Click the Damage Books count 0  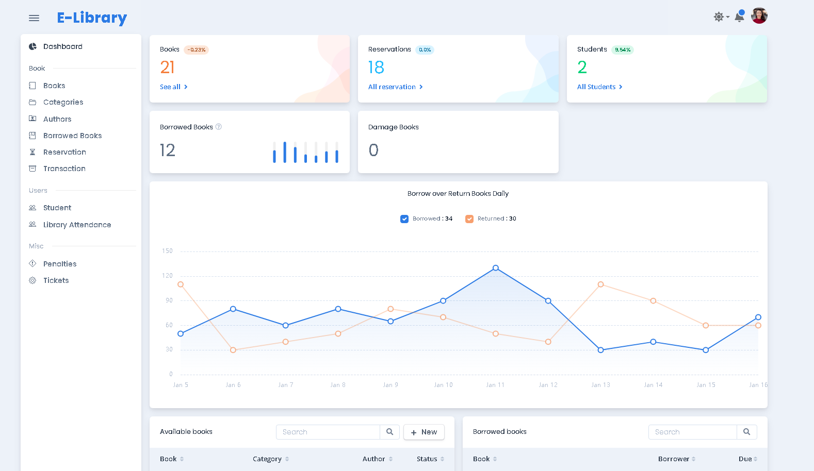coord(373,150)
